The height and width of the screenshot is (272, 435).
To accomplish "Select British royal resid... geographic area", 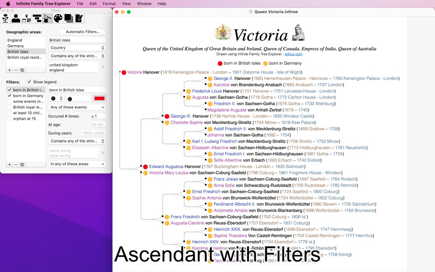I will click(x=26, y=57).
